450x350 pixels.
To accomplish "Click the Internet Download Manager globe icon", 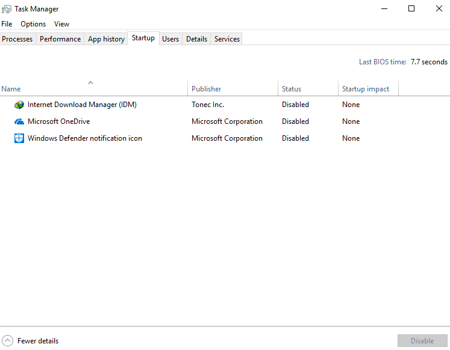I will (19, 105).
